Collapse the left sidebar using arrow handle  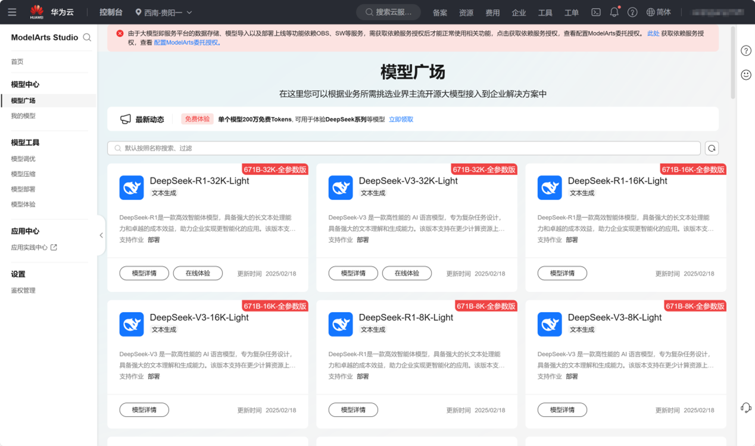tap(101, 235)
